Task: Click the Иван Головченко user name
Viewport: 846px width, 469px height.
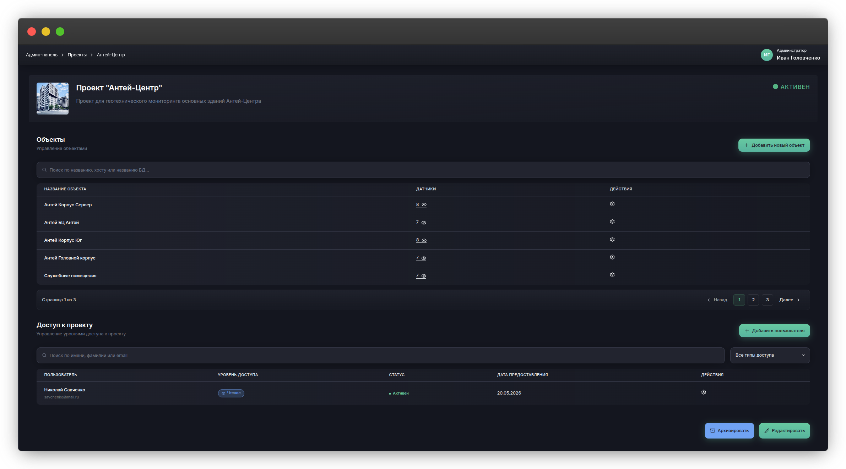Action: click(x=798, y=58)
